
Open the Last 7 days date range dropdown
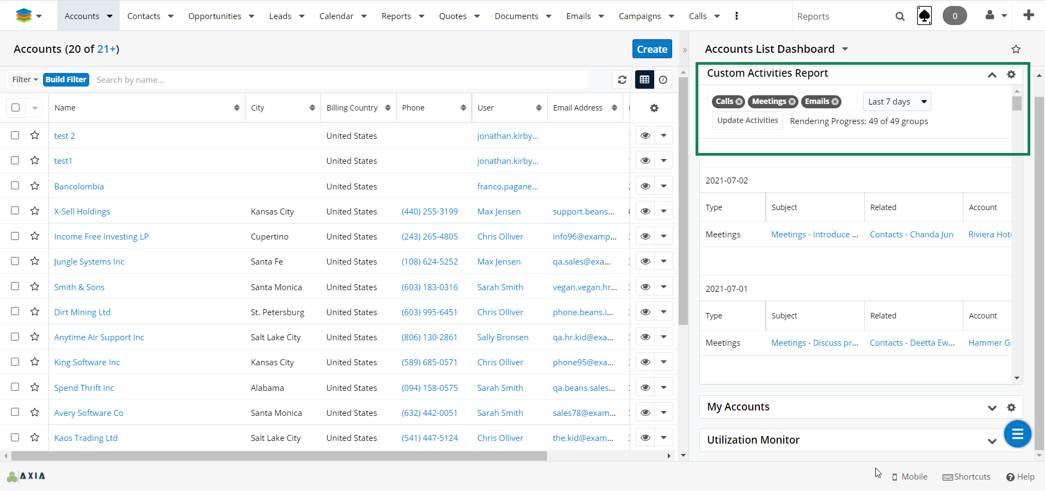coord(897,102)
